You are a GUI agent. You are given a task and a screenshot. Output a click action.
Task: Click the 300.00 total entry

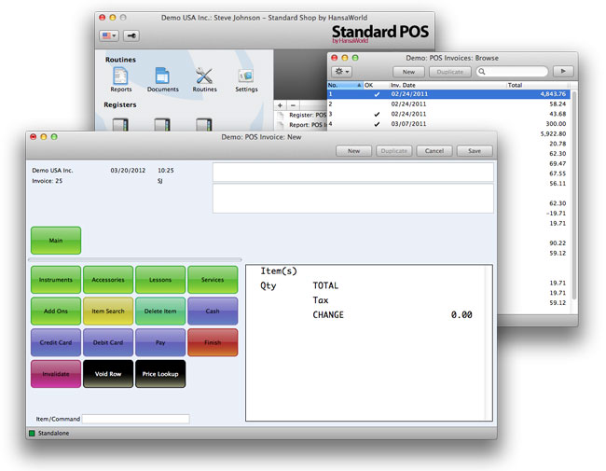click(x=556, y=124)
